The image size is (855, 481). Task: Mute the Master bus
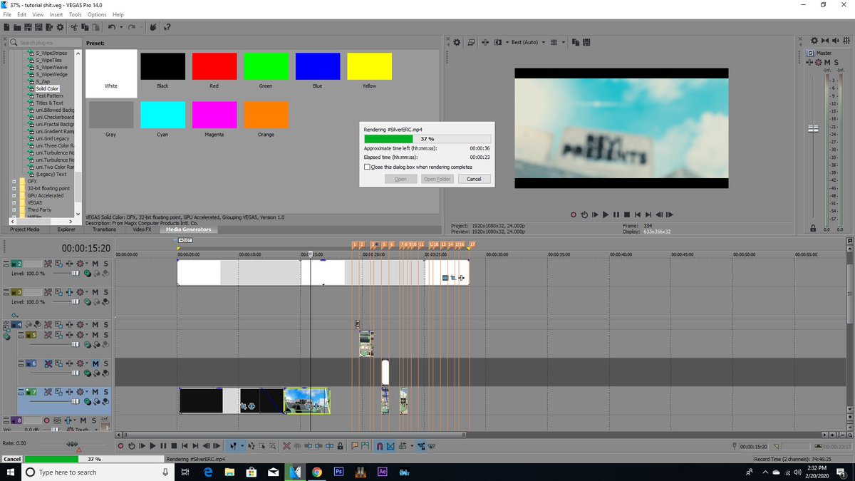[x=827, y=62]
